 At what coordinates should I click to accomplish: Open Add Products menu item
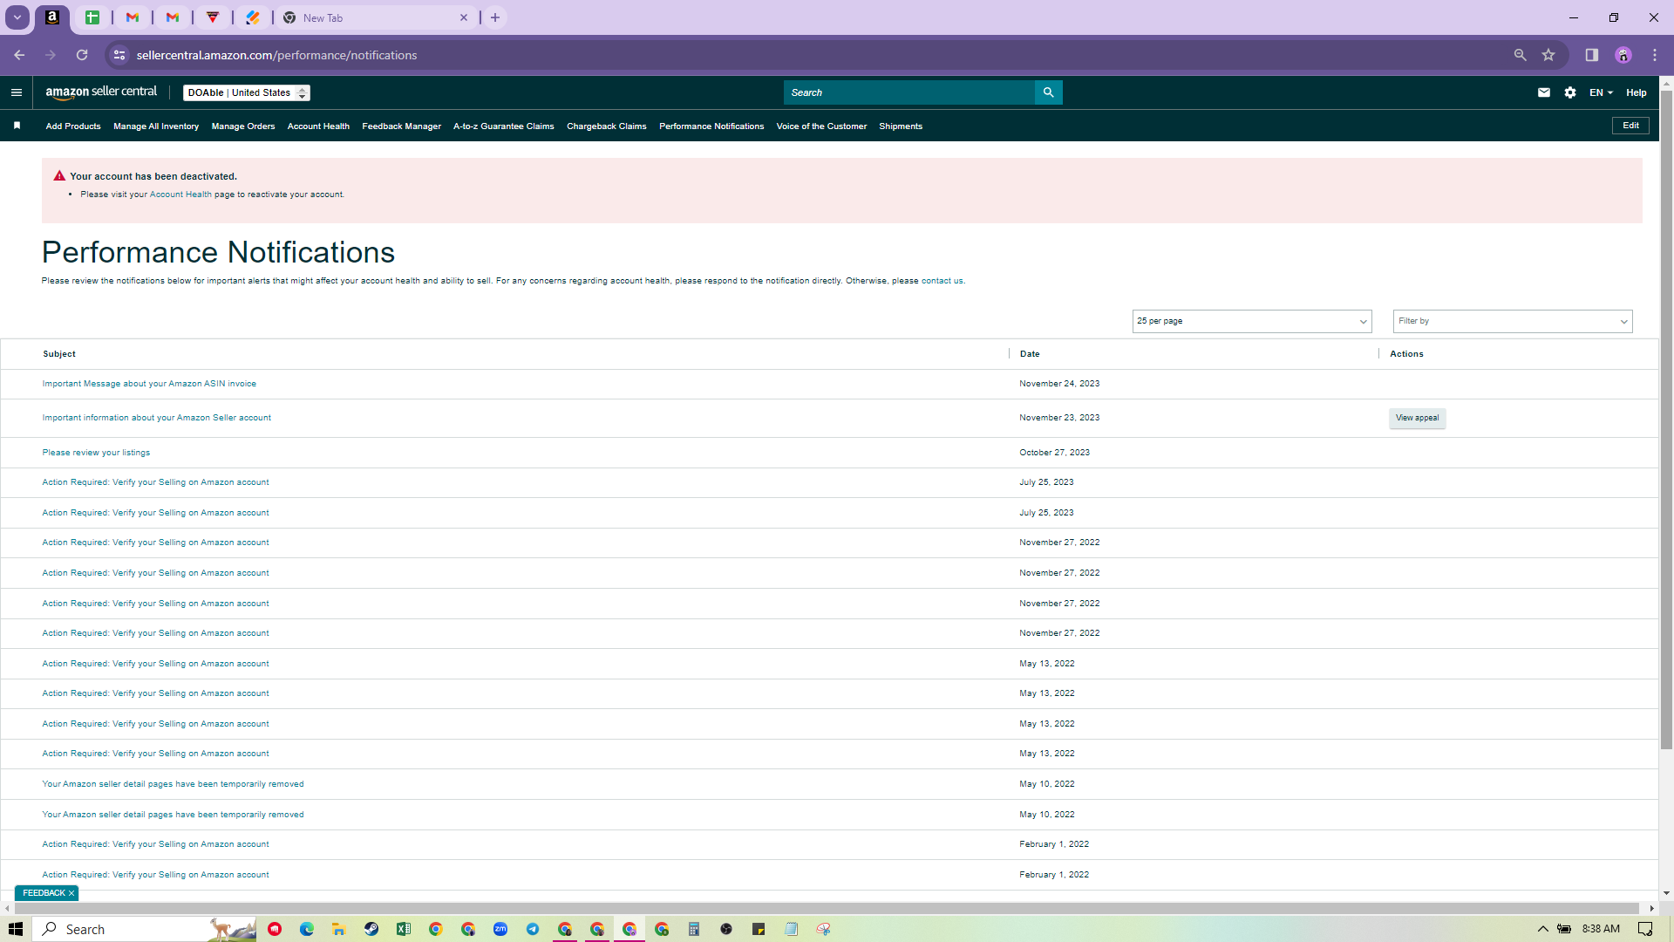click(73, 126)
